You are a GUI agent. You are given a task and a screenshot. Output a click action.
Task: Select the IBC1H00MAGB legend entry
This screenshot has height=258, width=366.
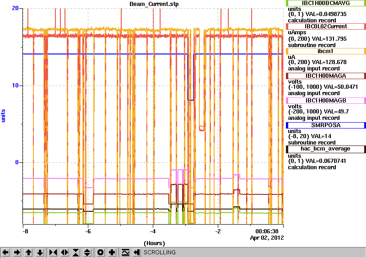tap(326, 101)
